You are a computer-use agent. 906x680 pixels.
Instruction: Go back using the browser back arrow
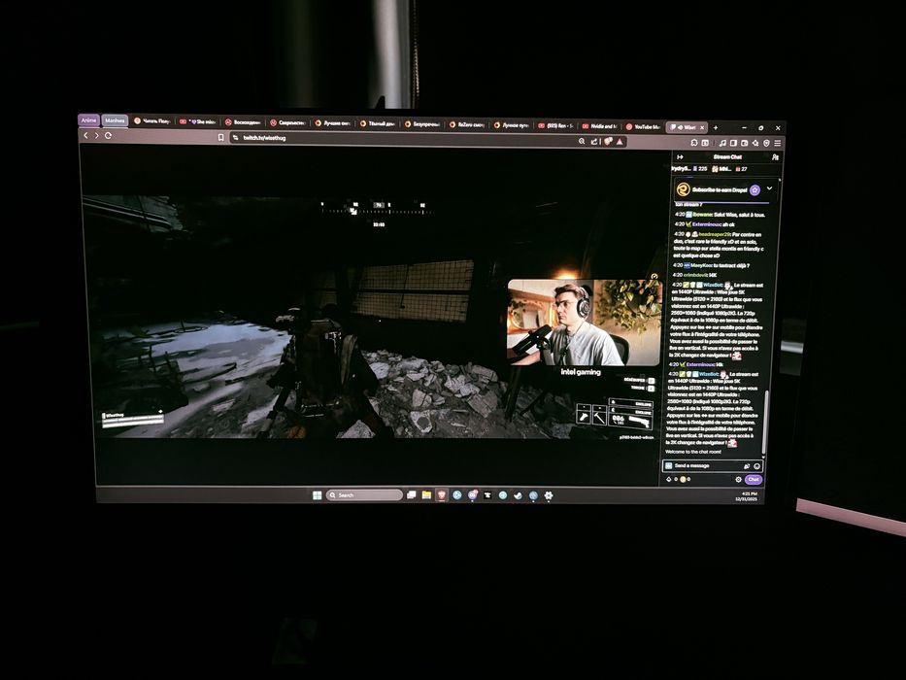pos(86,135)
